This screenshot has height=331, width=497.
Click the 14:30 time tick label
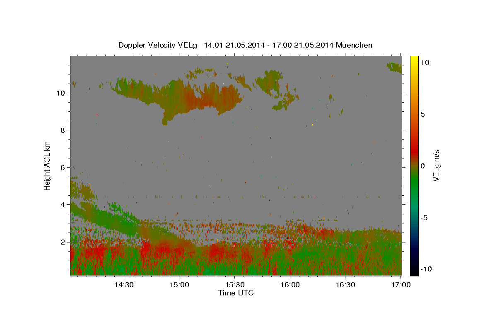pyautogui.click(x=123, y=285)
